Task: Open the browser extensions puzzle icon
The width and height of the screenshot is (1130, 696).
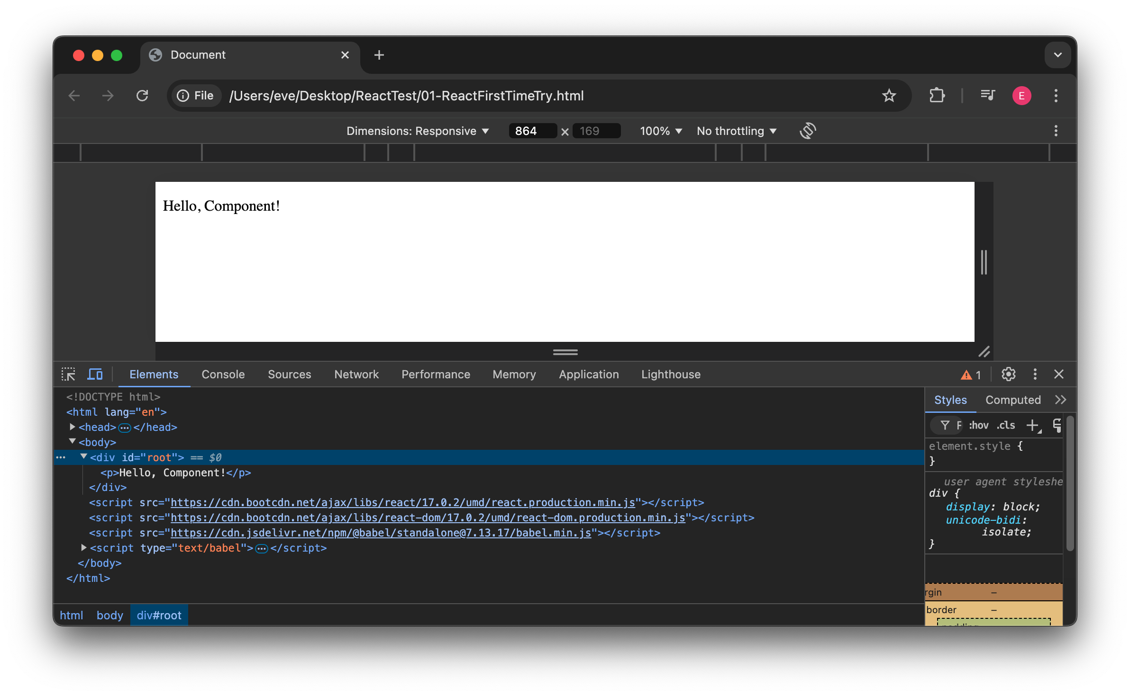Action: tap(937, 95)
